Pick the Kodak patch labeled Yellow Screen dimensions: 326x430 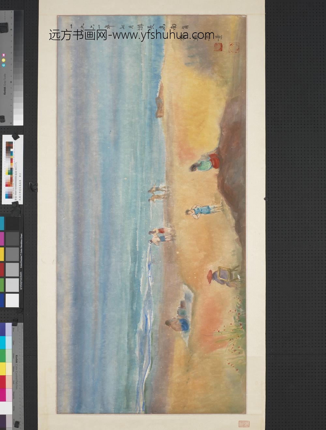click(3, 369)
